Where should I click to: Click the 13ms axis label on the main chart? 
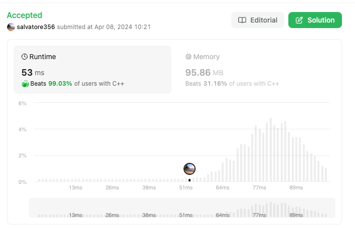76,188
